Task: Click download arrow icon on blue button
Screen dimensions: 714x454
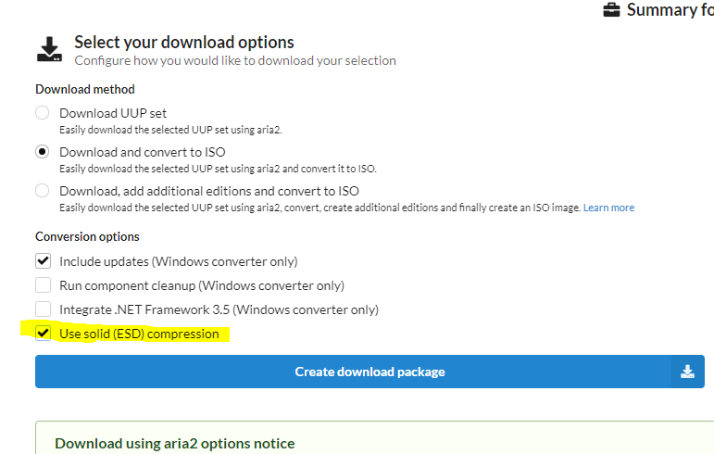Action: coord(687,372)
